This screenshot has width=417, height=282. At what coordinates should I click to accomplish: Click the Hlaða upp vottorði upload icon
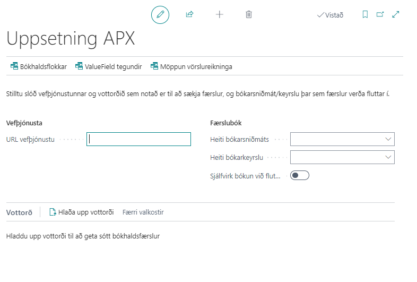tap(53, 212)
